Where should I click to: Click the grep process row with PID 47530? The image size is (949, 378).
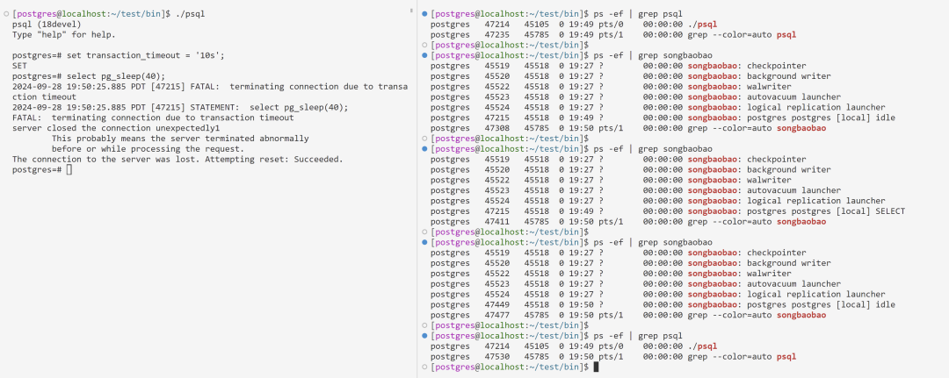[x=613, y=357]
